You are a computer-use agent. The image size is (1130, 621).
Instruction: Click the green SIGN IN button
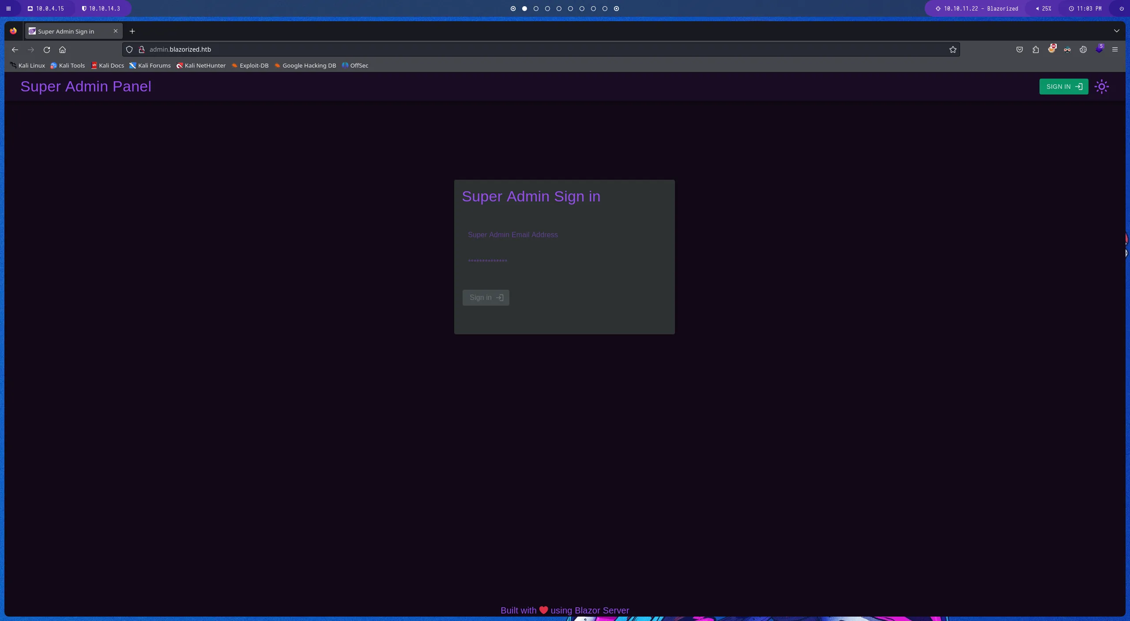click(1063, 87)
